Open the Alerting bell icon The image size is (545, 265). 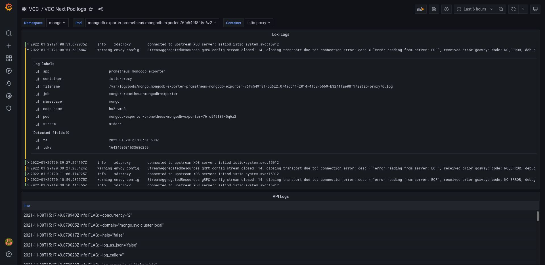tap(9, 83)
